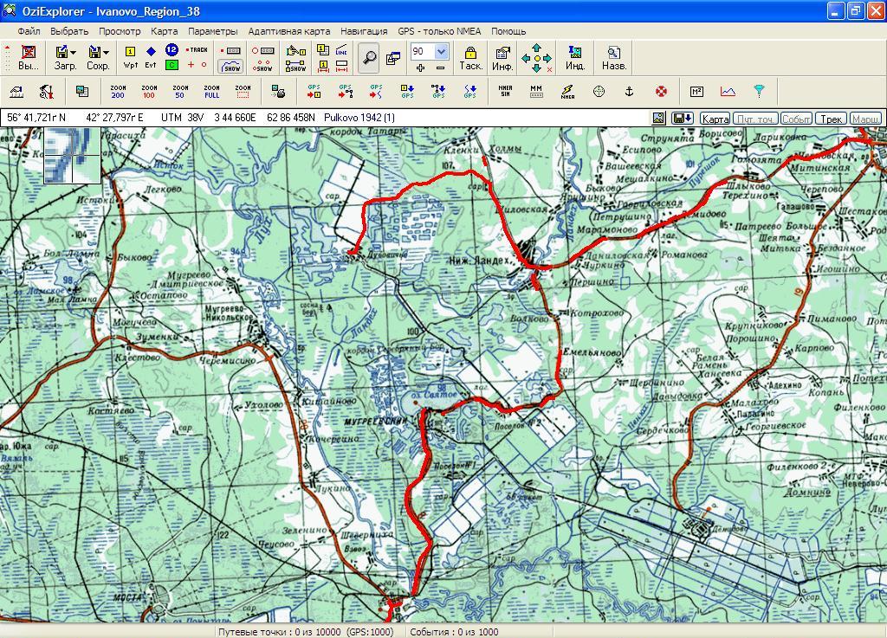
Task: Open the M² area calculation tool
Action: point(696,91)
